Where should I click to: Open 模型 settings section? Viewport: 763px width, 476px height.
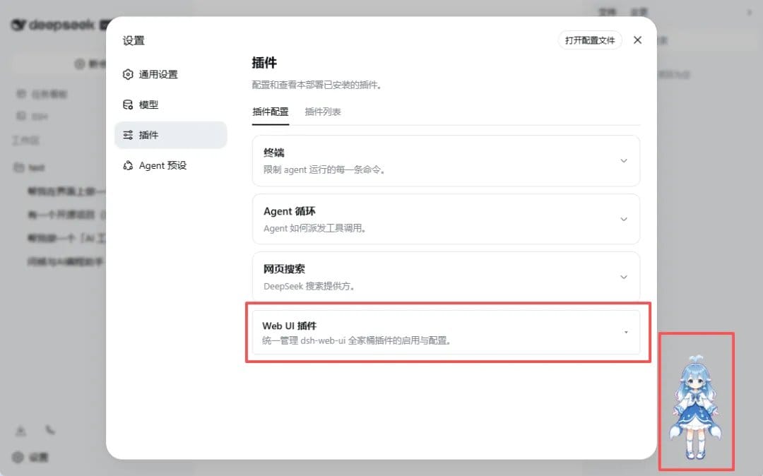[170, 105]
